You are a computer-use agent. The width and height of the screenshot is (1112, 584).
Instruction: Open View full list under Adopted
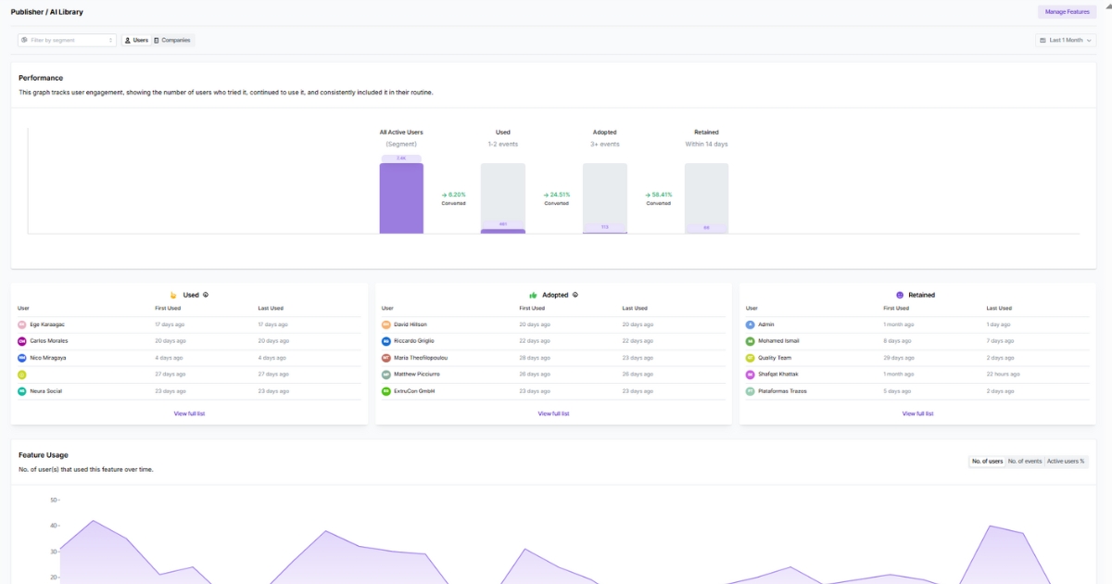point(554,413)
